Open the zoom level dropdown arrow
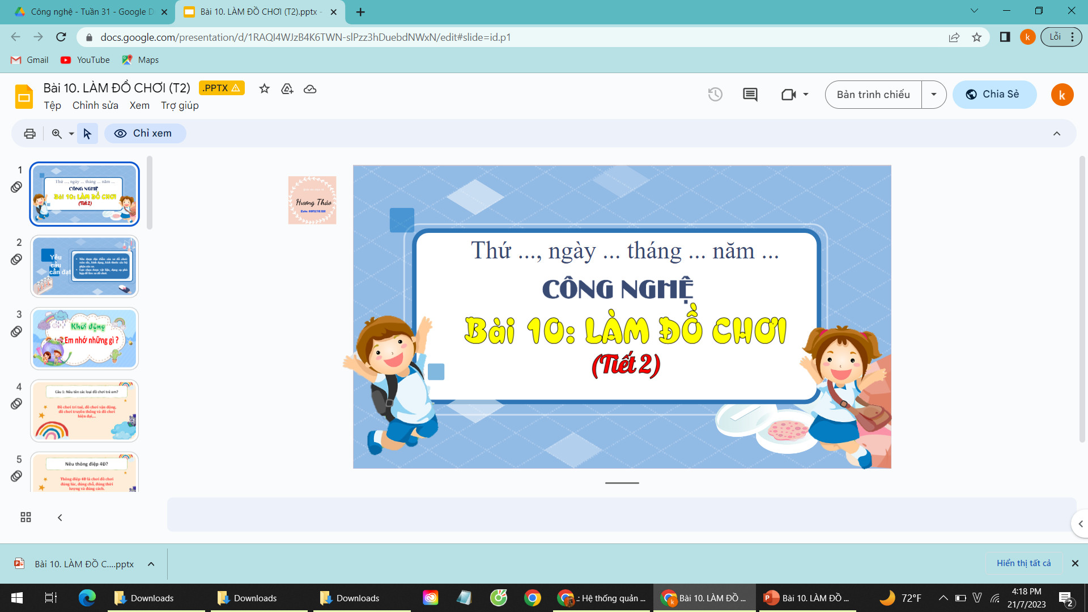 click(x=71, y=134)
